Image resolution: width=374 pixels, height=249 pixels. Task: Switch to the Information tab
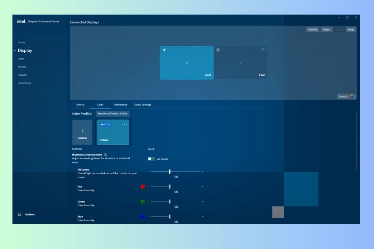121,105
